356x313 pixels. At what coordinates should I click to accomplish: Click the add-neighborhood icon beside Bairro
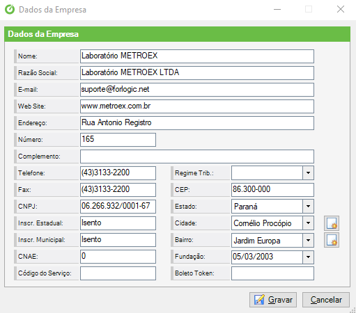332,240
